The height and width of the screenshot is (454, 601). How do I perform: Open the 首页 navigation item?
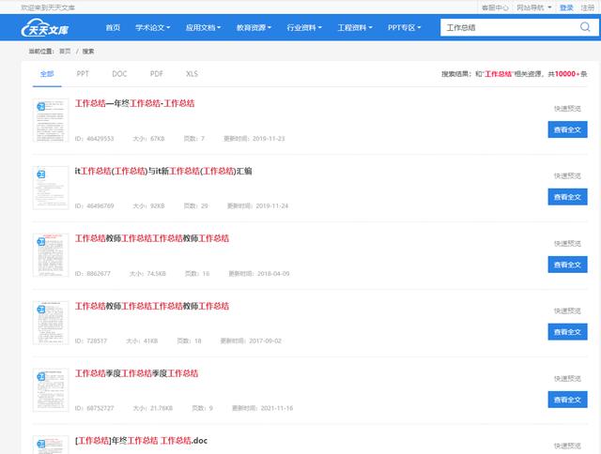[113, 27]
